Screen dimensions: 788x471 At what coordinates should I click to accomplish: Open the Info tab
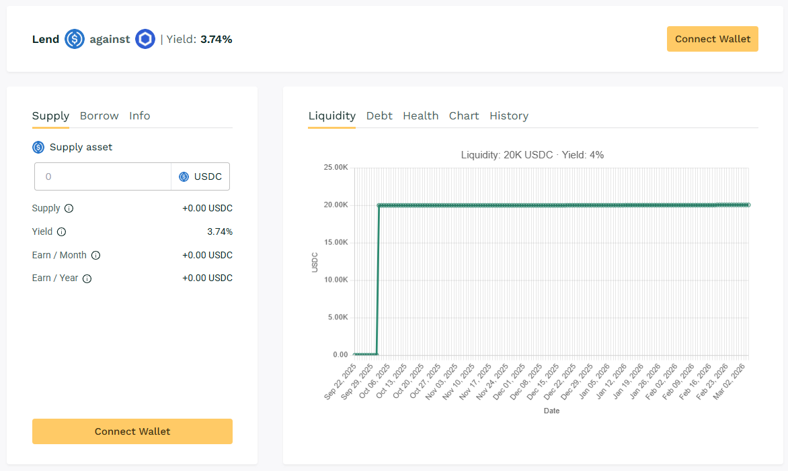click(140, 116)
